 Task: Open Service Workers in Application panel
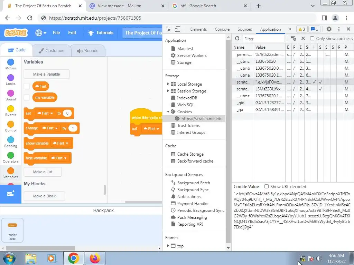[x=192, y=56]
